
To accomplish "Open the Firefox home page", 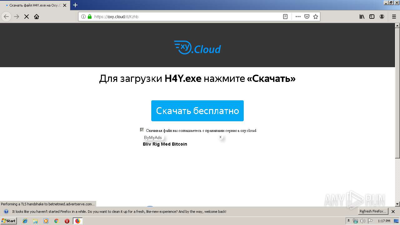I will [37, 17].
